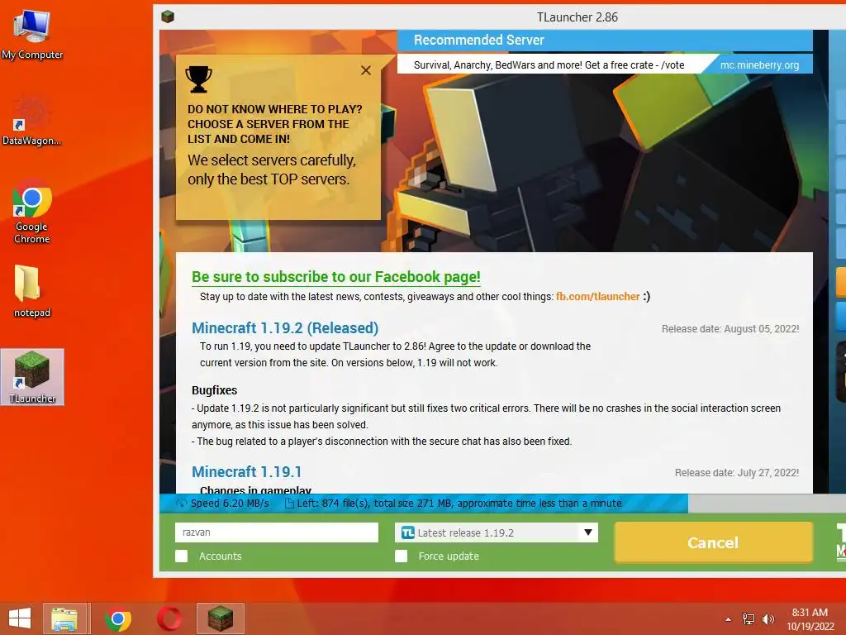The image size is (846, 635).
Task: Switch to TLauncher taskbar button
Action: [221, 618]
